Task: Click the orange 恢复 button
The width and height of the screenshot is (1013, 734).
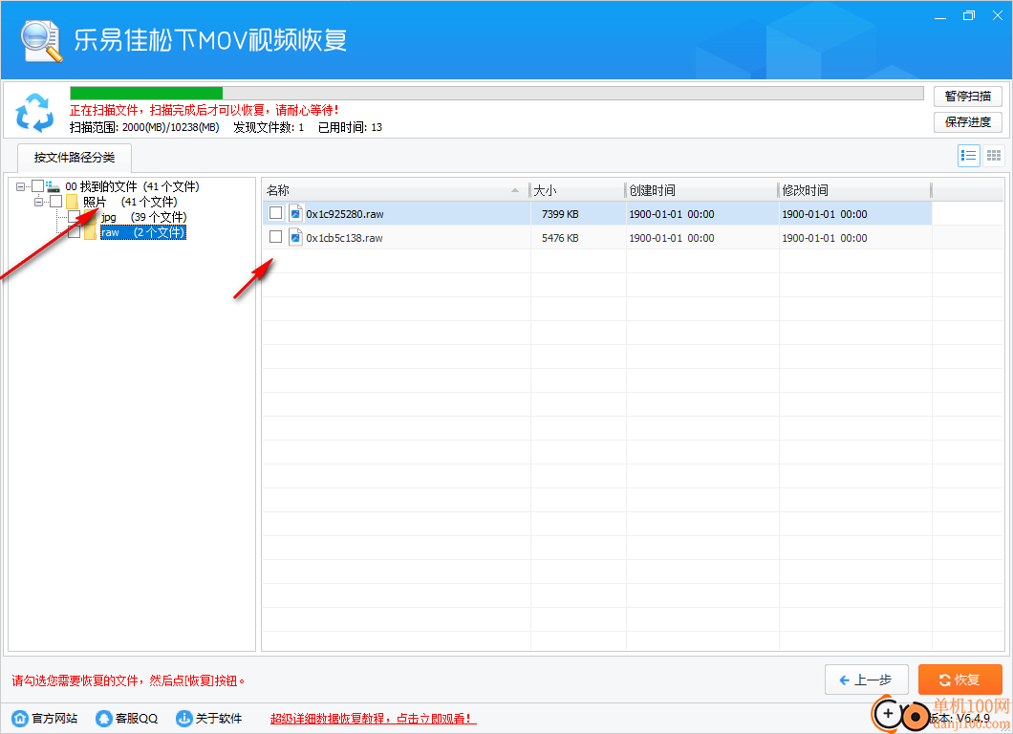Action: pos(960,680)
